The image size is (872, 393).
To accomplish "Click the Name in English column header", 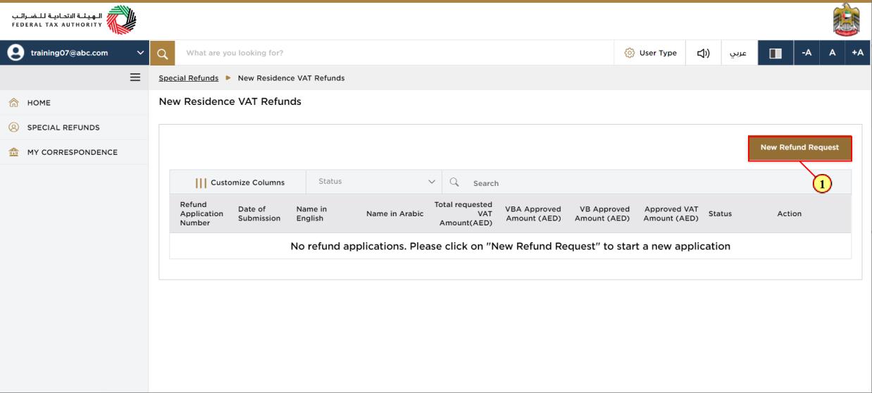I will click(x=311, y=213).
